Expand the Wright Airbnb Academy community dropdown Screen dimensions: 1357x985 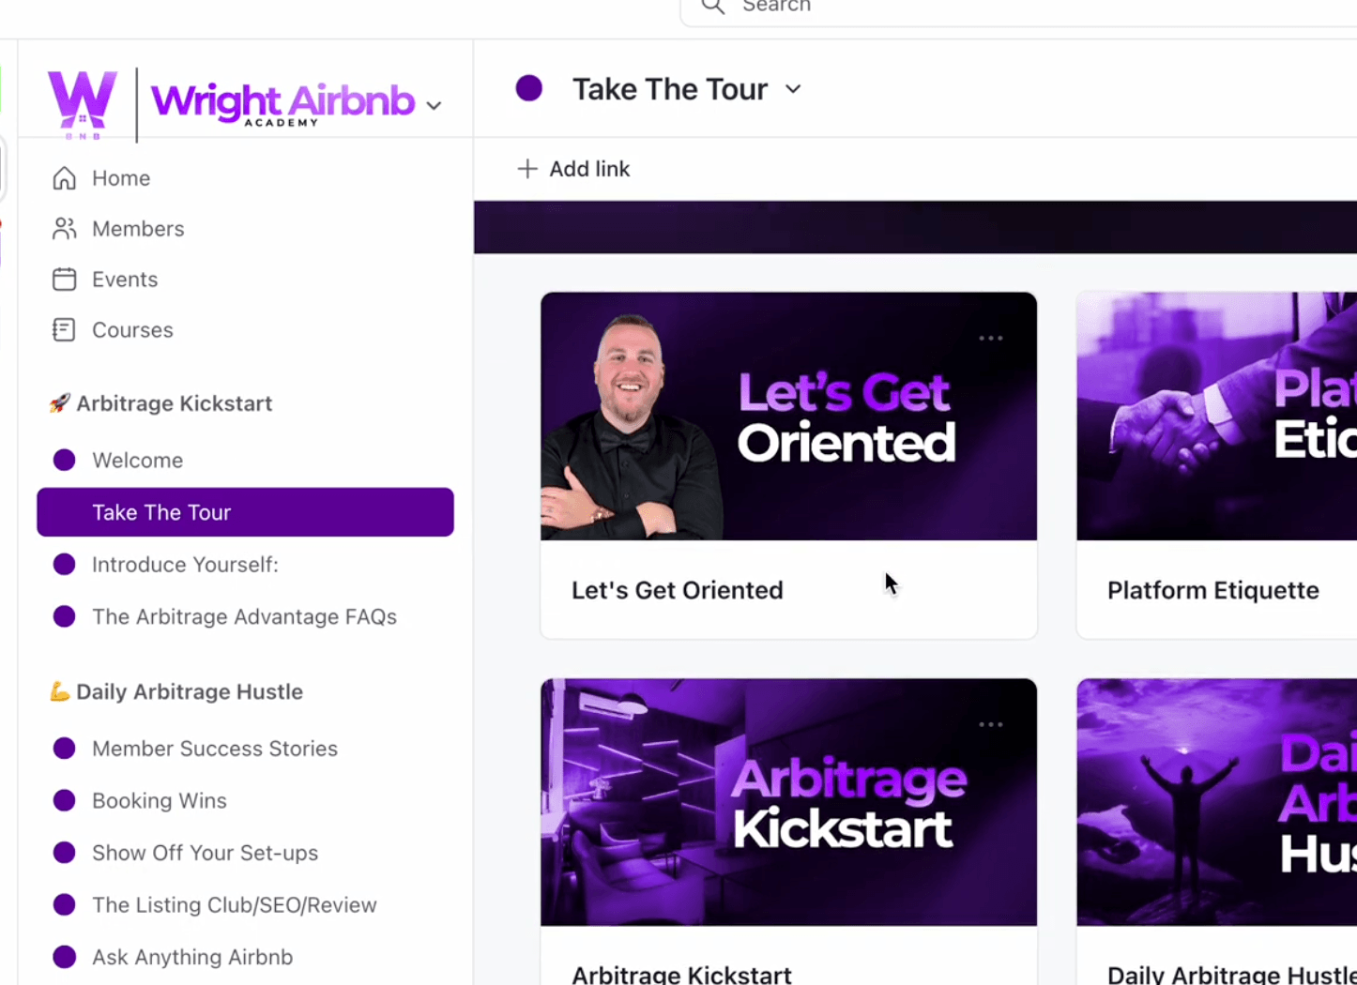[x=435, y=105]
